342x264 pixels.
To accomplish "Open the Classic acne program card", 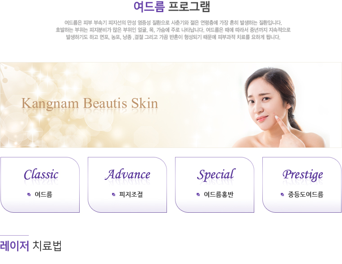I will coord(40,185).
